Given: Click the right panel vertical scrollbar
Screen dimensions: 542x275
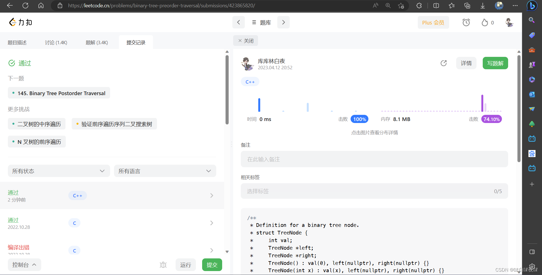Looking at the screenshot, I should [x=519, y=108].
